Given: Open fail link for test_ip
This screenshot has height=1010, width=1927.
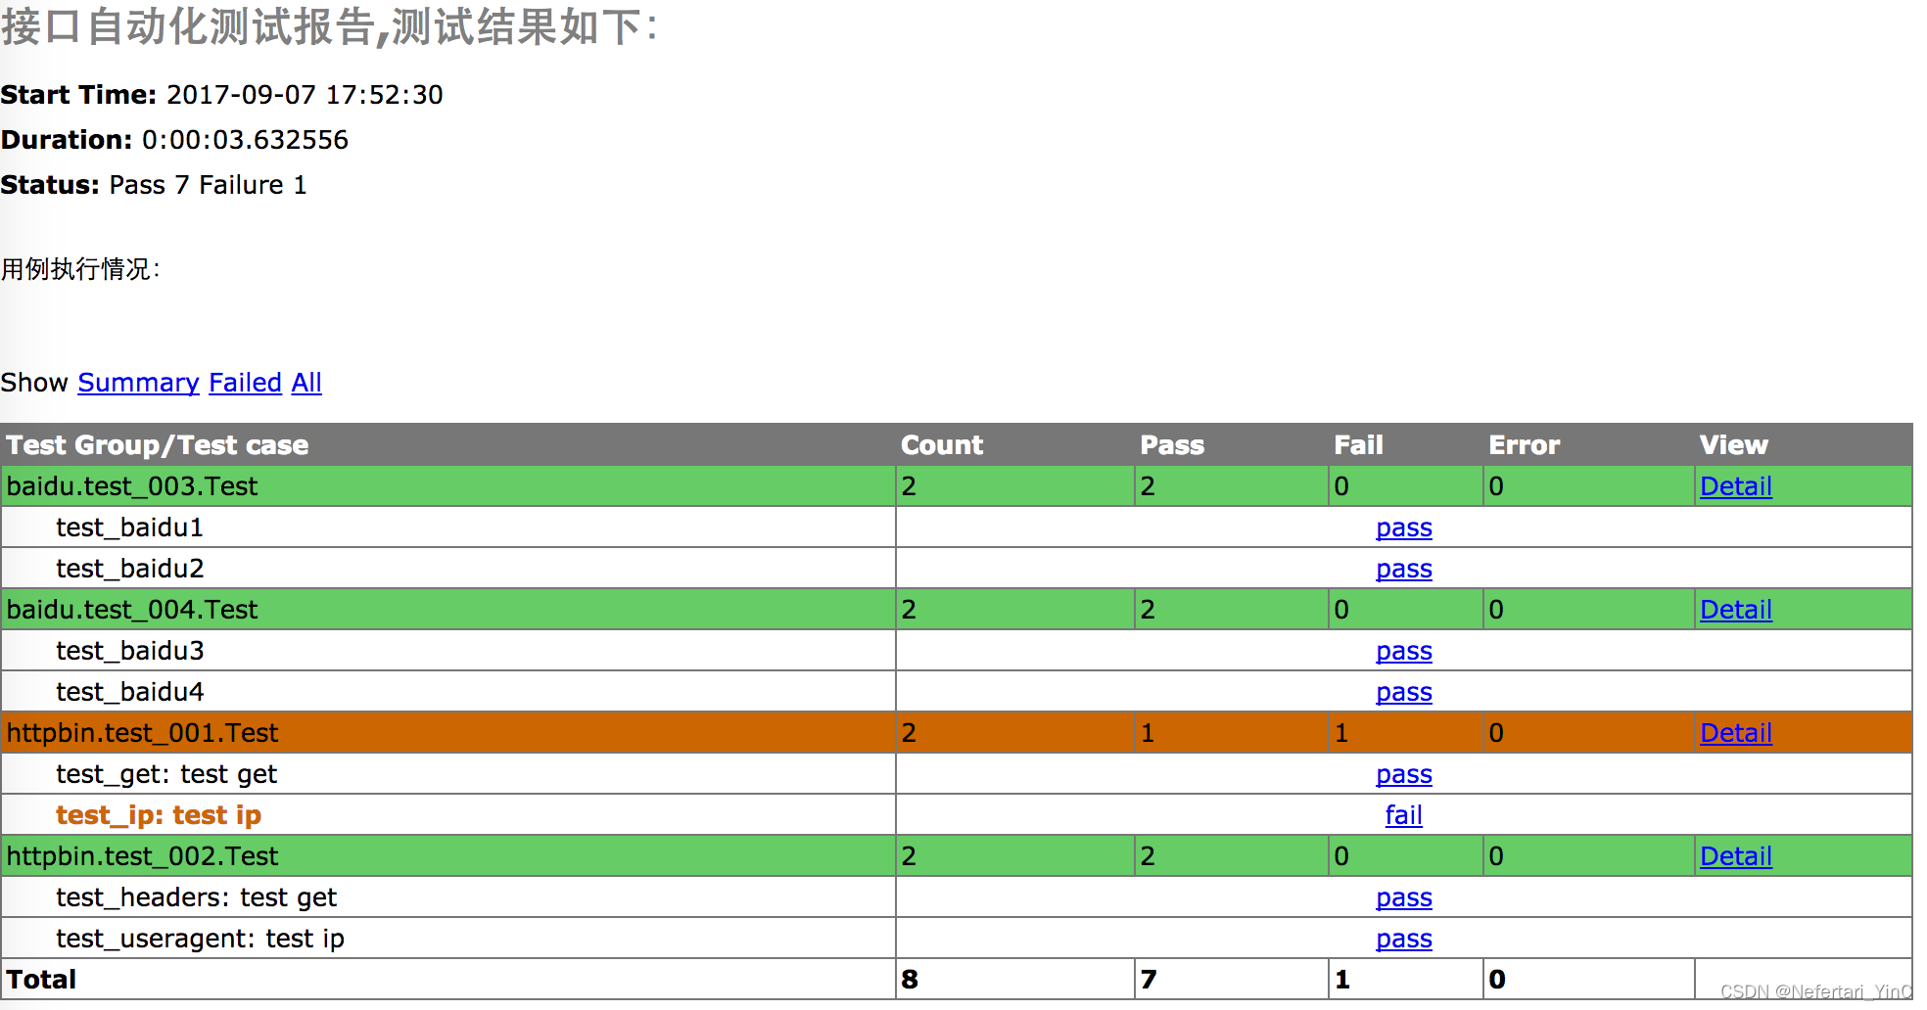Looking at the screenshot, I should (x=1403, y=815).
